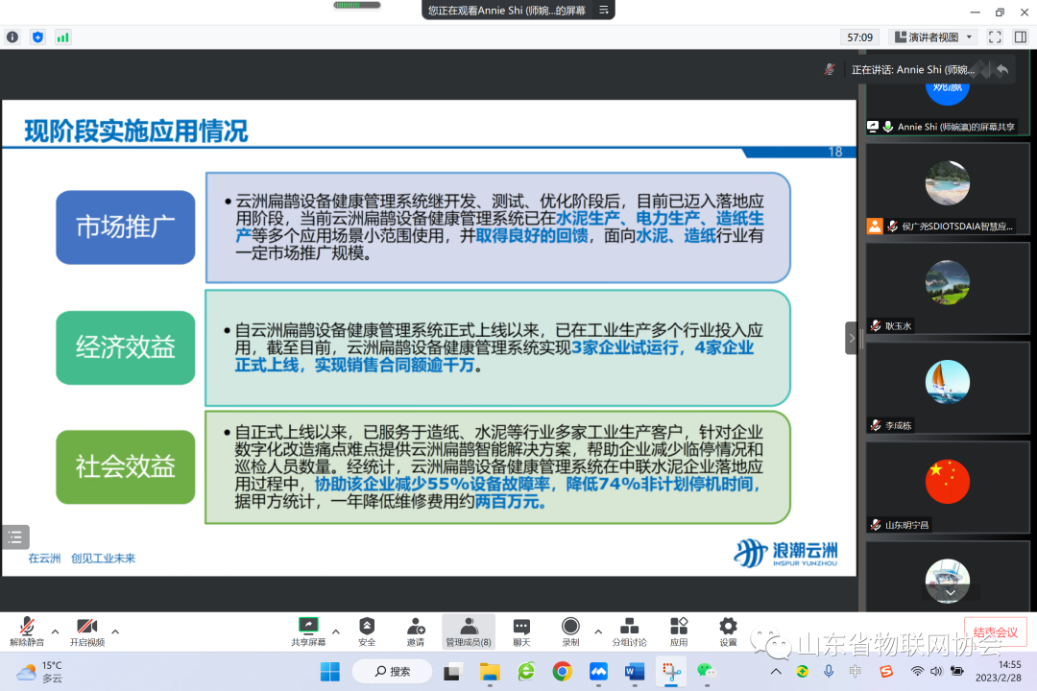This screenshot has width=1037, height=691.
Task: Select 耿玉水's participant video tile
Action: pyautogui.click(x=947, y=287)
